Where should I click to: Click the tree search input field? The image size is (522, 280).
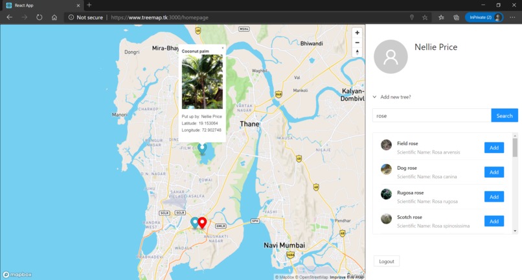click(x=431, y=115)
